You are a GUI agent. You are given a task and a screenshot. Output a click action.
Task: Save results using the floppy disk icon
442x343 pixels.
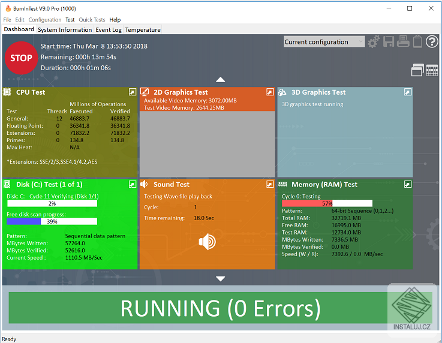point(389,42)
